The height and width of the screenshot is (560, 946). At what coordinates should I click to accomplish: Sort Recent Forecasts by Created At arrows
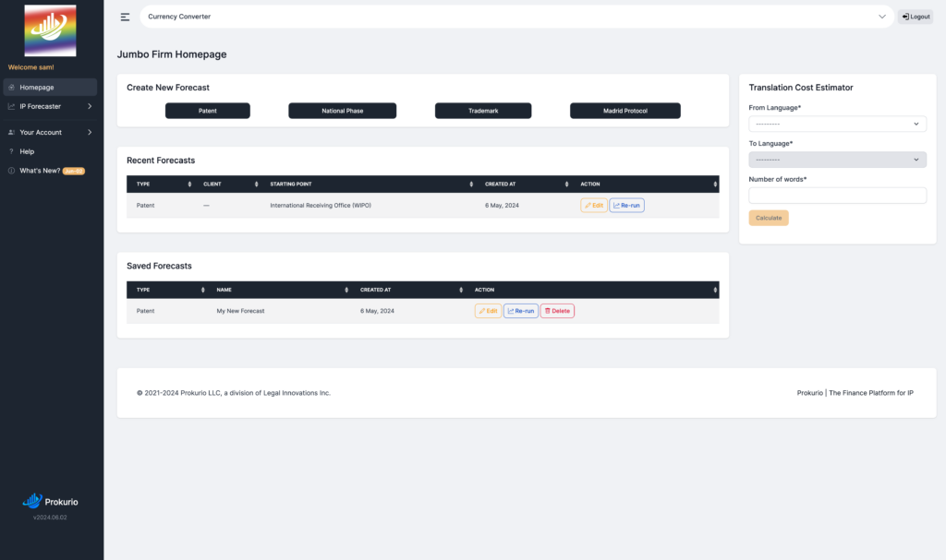566,184
